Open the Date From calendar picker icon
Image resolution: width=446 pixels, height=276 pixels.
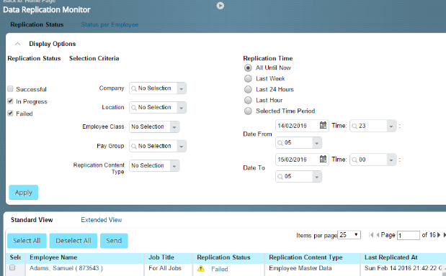323,125
